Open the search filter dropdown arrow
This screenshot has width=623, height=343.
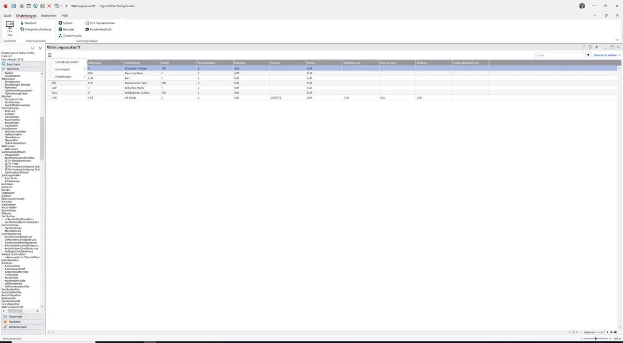coord(588,55)
